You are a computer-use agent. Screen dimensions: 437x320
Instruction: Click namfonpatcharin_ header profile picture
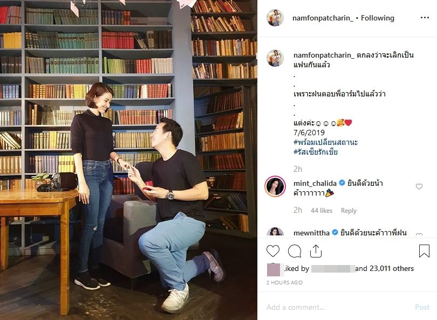pos(275,18)
